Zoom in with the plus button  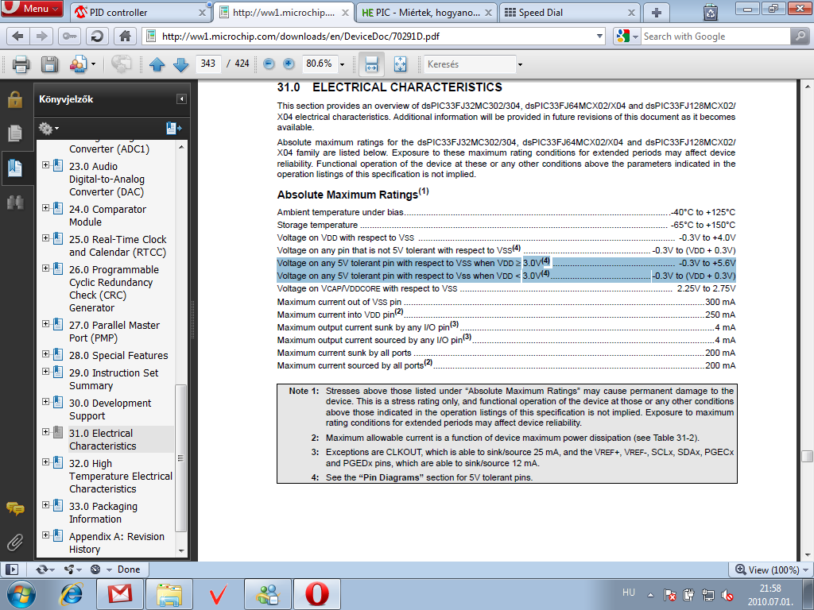(x=289, y=64)
